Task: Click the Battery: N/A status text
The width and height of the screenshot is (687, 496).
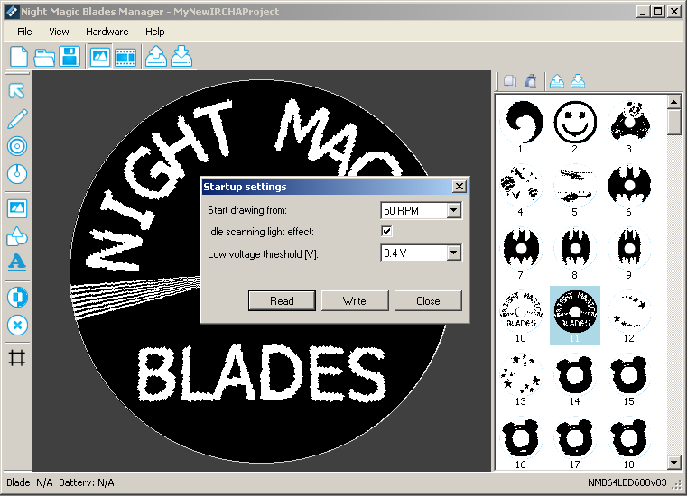Action: (x=87, y=482)
